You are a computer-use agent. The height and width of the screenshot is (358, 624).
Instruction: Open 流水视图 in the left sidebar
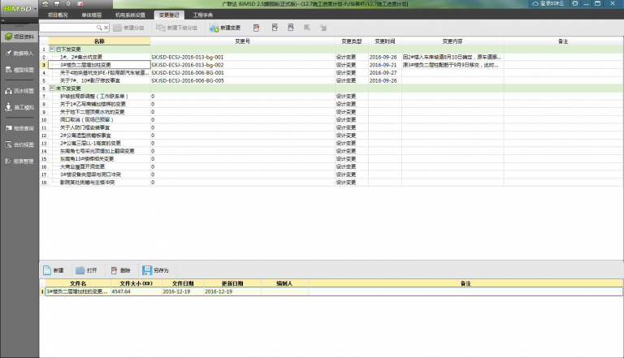pos(19,91)
